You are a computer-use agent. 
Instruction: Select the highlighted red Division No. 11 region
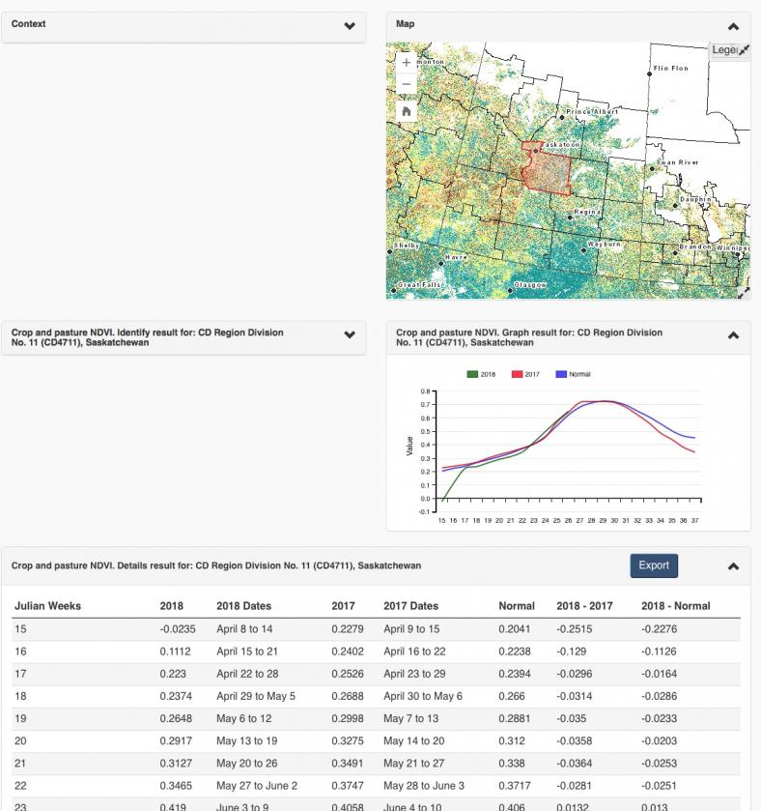(x=546, y=174)
